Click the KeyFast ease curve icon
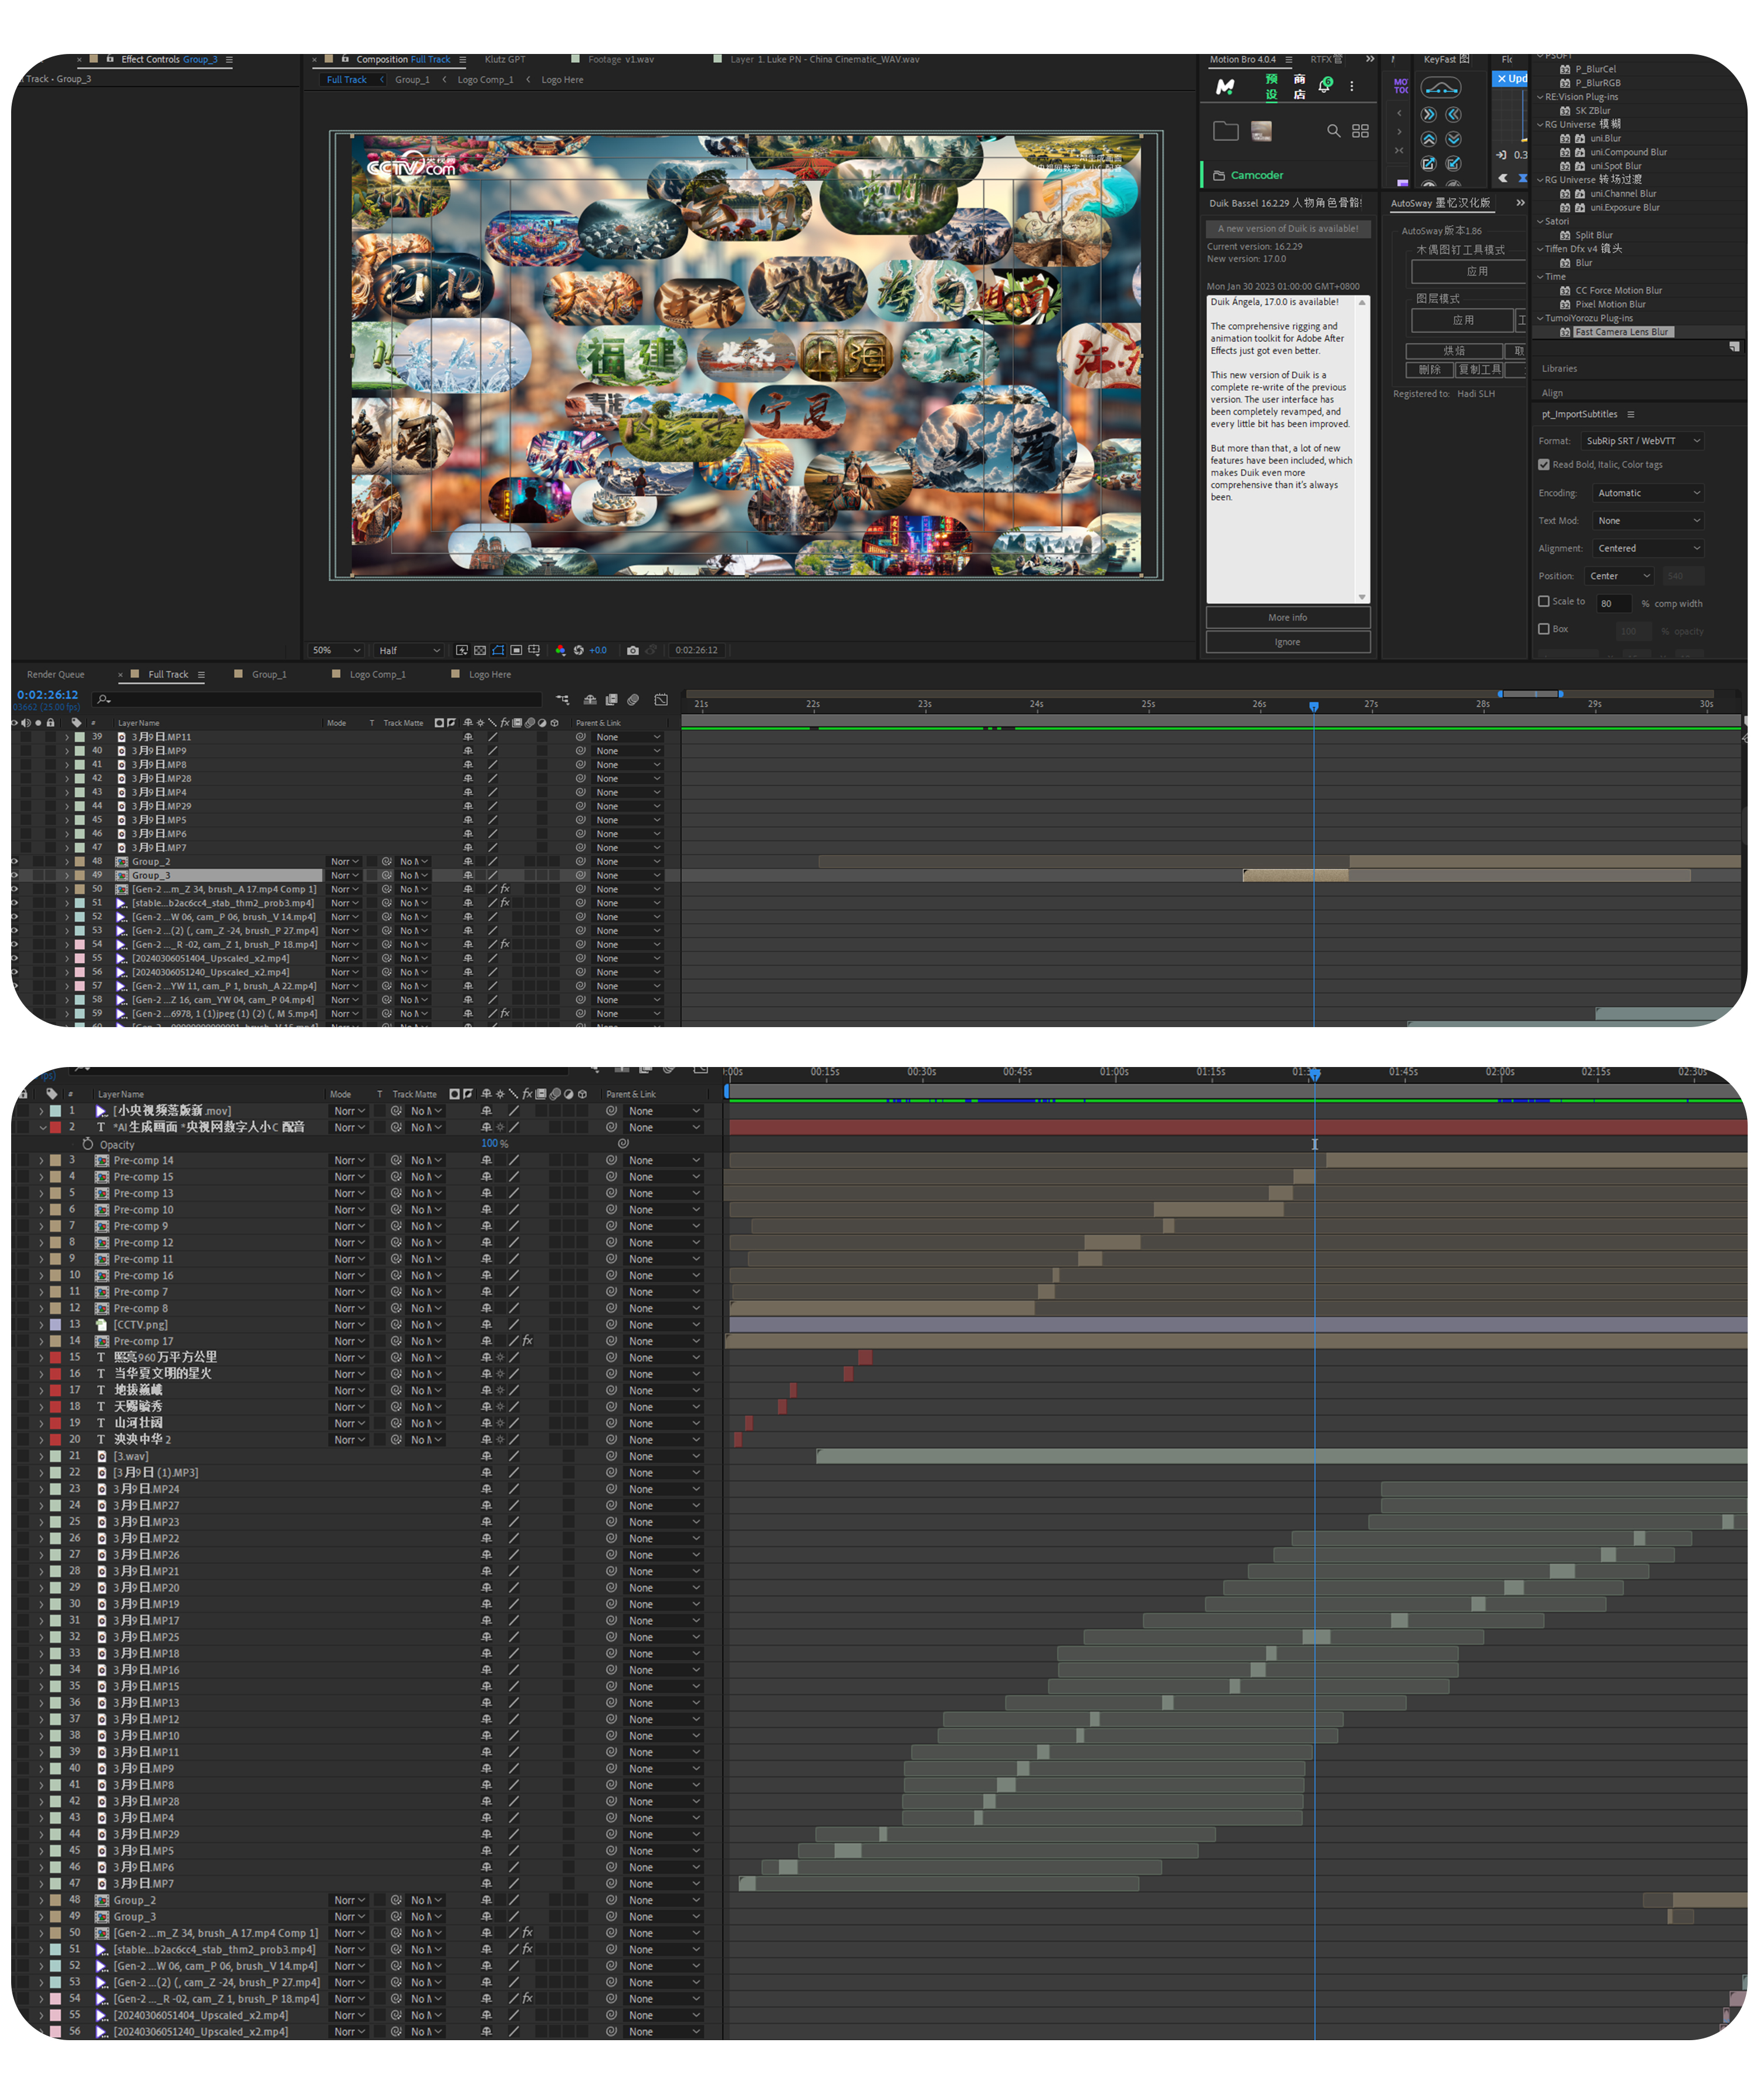The image size is (1760, 2100). pos(1441,88)
